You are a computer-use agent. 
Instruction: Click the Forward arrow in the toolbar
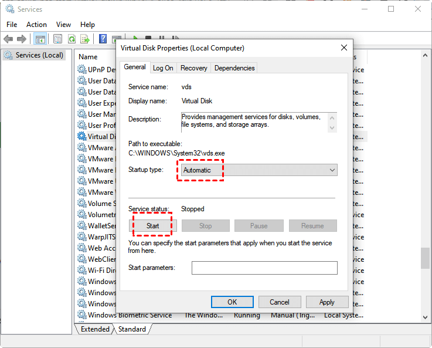(22, 39)
